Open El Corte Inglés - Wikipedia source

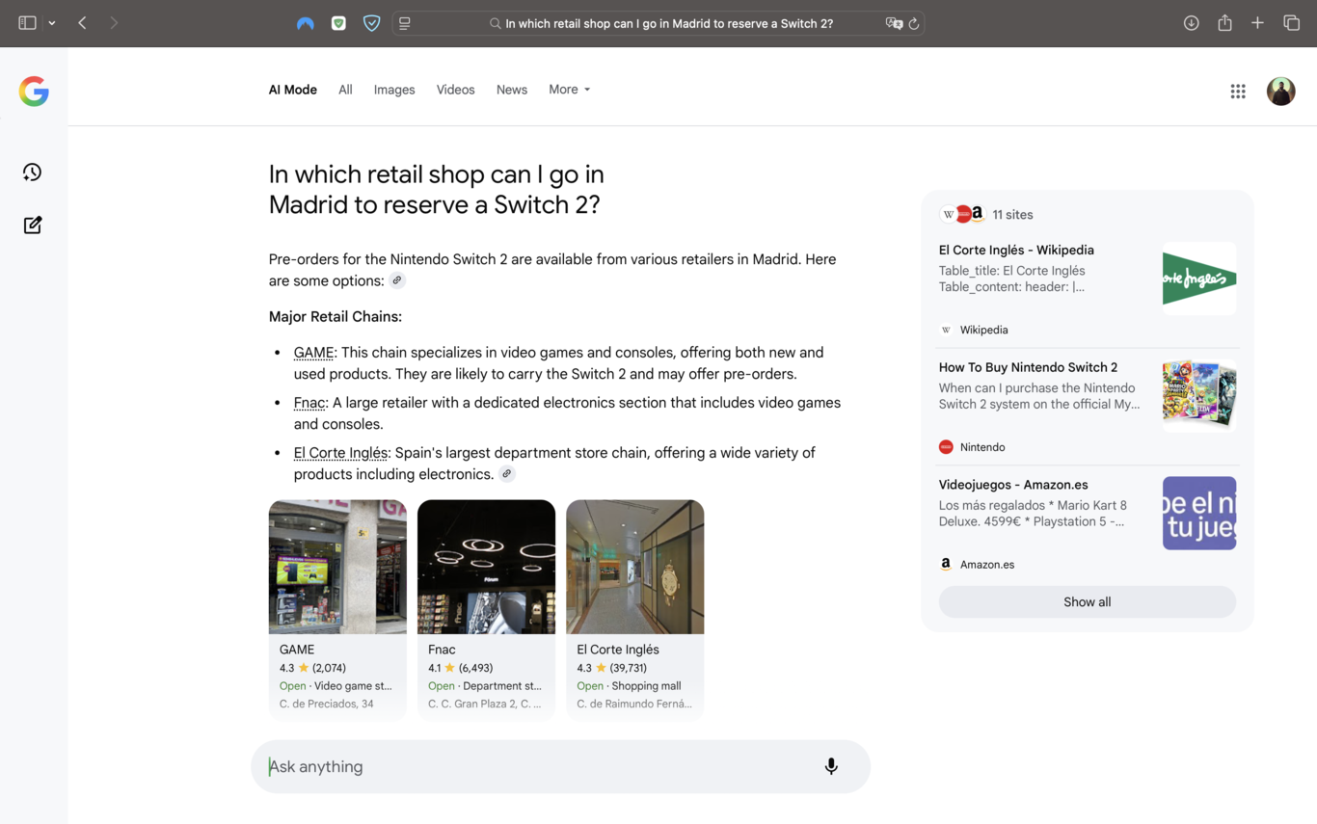tap(1016, 251)
